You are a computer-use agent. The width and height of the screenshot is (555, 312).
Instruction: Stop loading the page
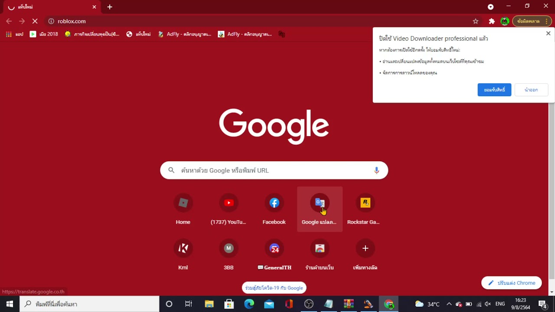click(35, 21)
